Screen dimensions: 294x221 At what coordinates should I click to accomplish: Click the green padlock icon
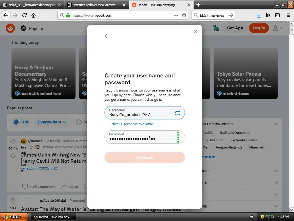pos(68,16)
